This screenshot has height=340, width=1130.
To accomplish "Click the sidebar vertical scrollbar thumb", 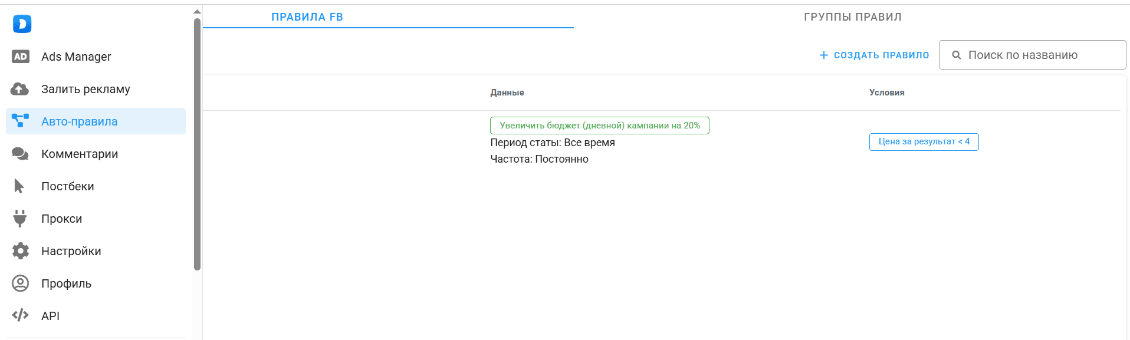I will pyautogui.click(x=197, y=144).
